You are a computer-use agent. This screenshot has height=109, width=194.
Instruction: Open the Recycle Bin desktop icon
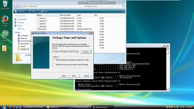pos(5,5)
